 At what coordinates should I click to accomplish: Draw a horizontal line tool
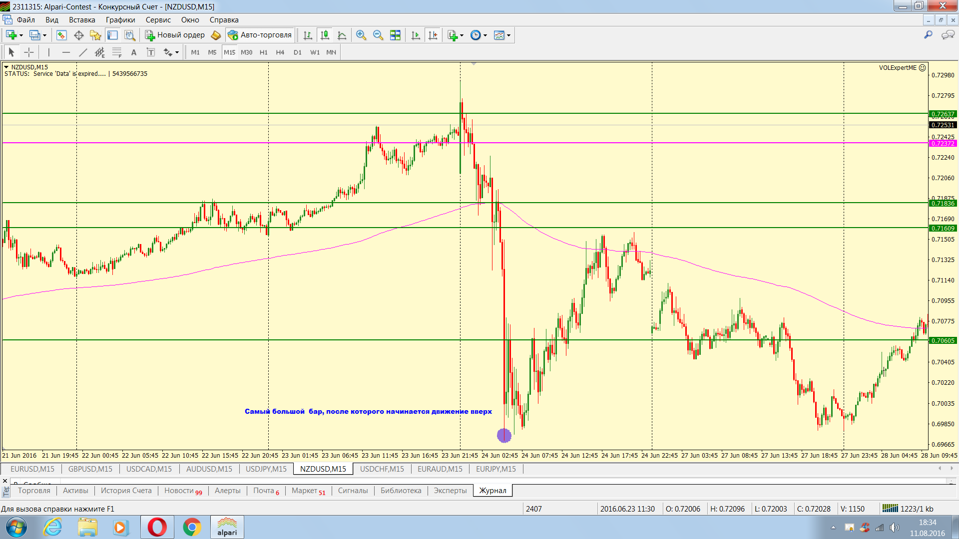click(66, 52)
